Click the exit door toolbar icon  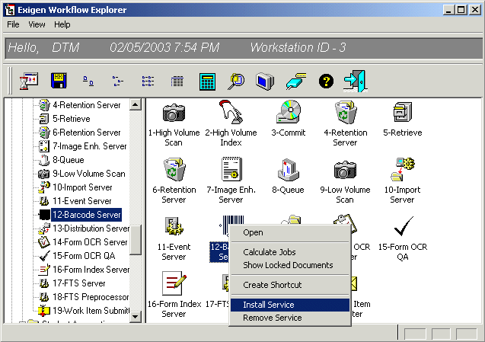[356, 81]
